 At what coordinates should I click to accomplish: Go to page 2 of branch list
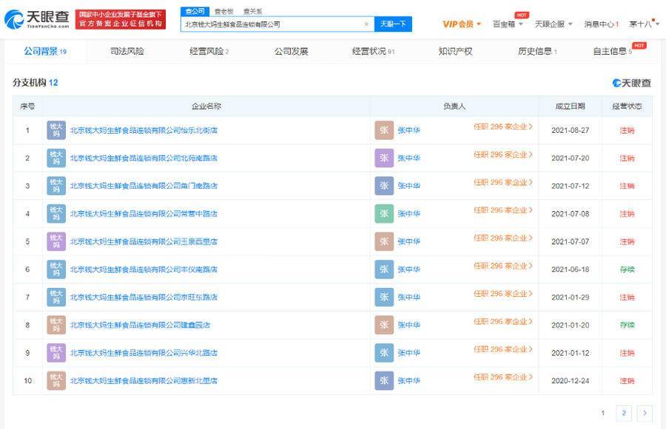click(624, 413)
